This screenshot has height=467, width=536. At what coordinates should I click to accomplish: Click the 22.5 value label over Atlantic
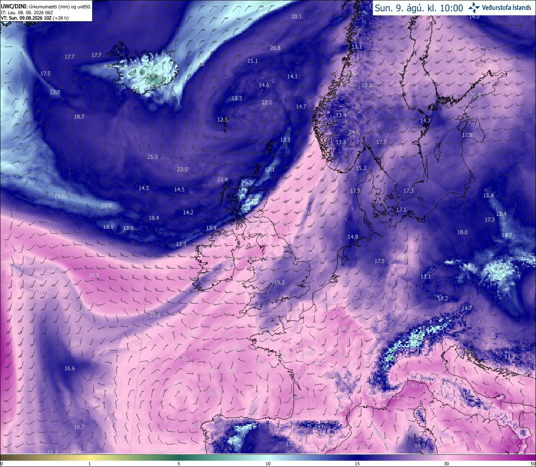pos(182,170)
